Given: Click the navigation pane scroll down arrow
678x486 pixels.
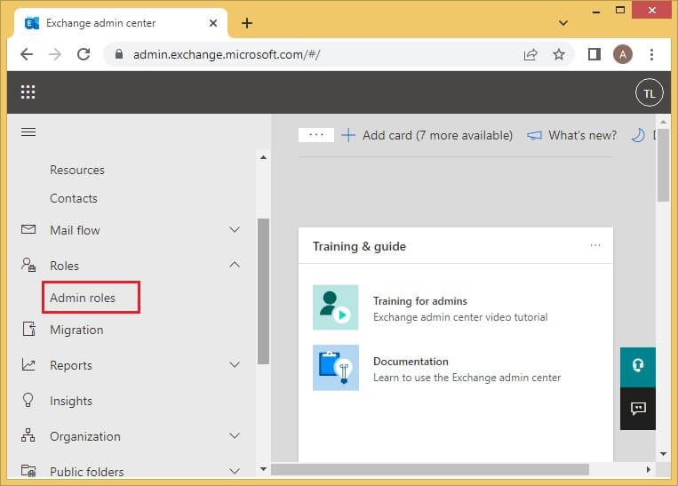Looking at the screenshot, I should click(x=263, y=469).
